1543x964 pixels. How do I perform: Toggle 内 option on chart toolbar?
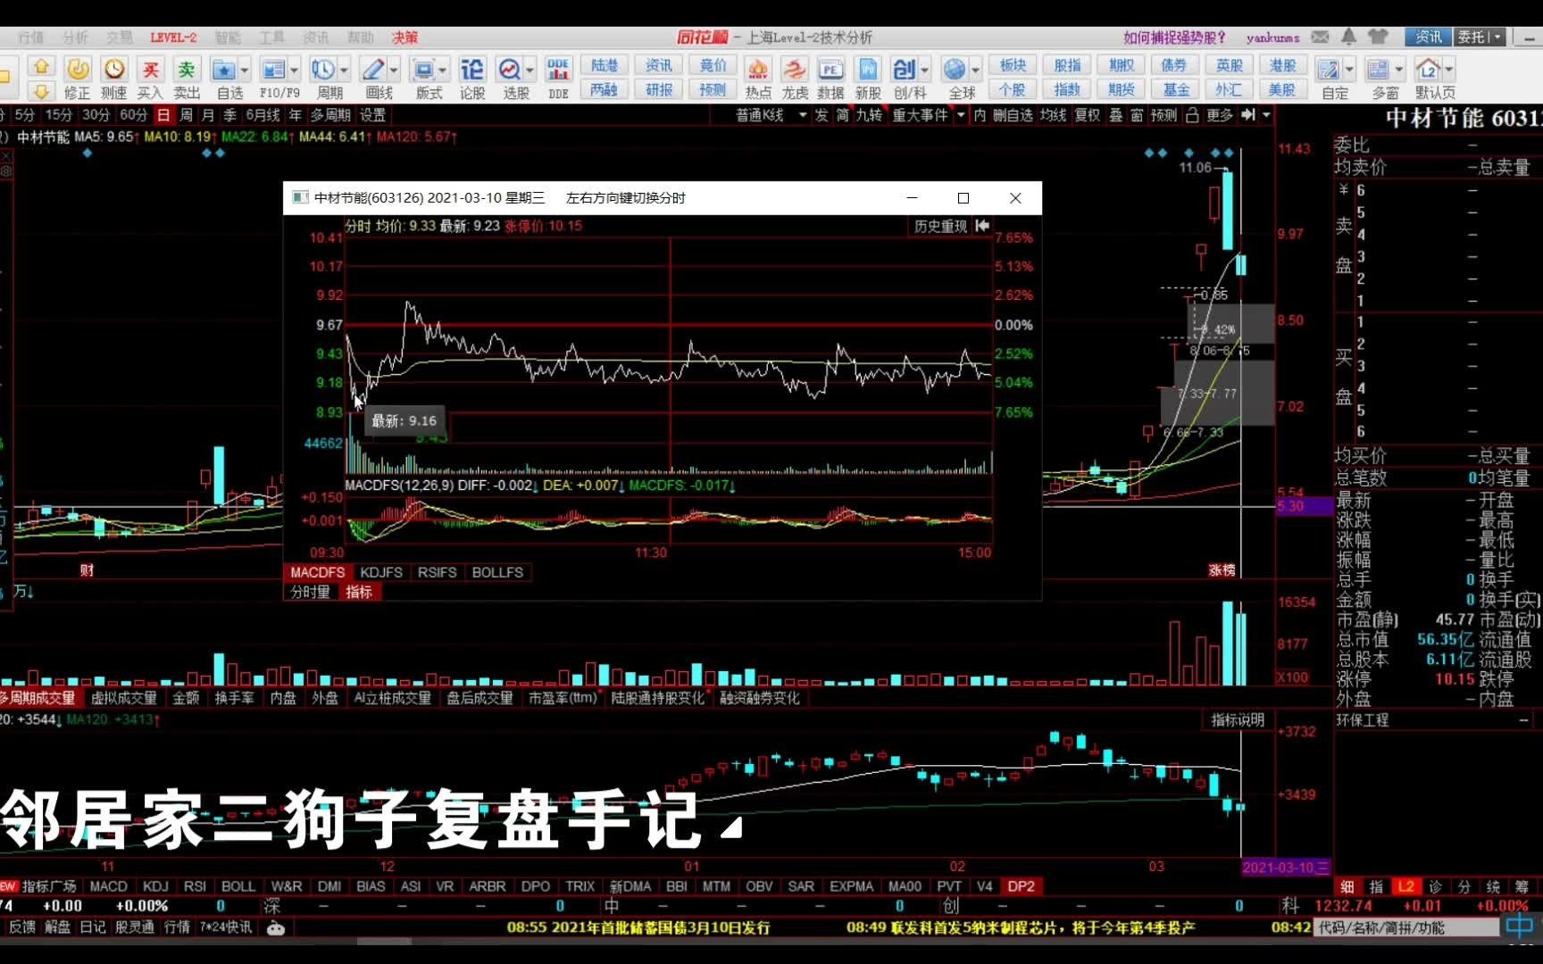(x=980, y=115)
